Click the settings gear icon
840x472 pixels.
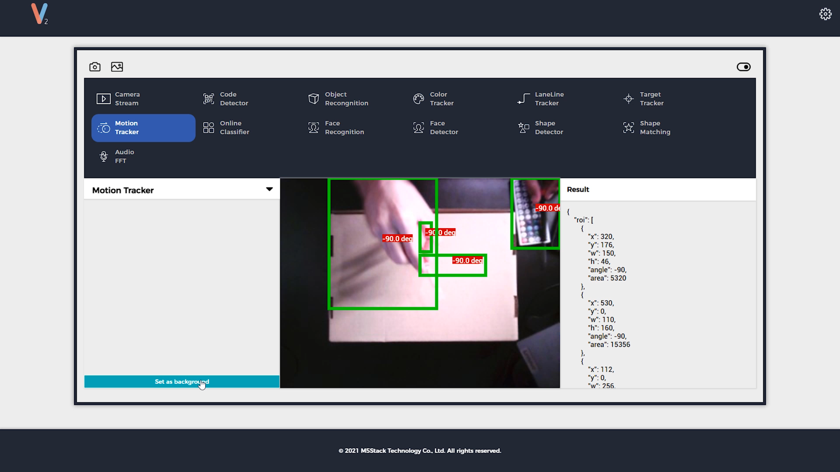826,14
